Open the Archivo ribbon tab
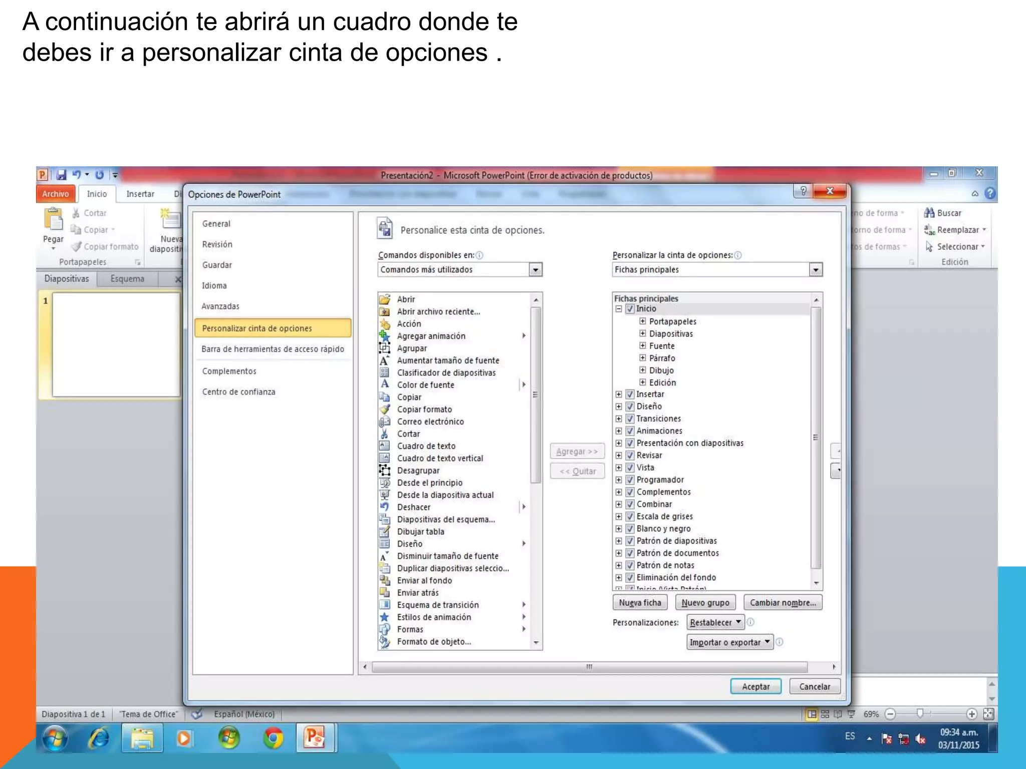The image size is (1026, 769). pos(56,194)
